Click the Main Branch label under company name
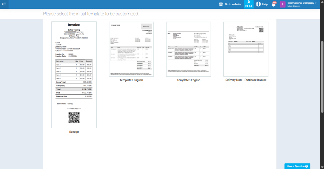The width and height of the screenshot is (324, 169). [x=294, y=6]
